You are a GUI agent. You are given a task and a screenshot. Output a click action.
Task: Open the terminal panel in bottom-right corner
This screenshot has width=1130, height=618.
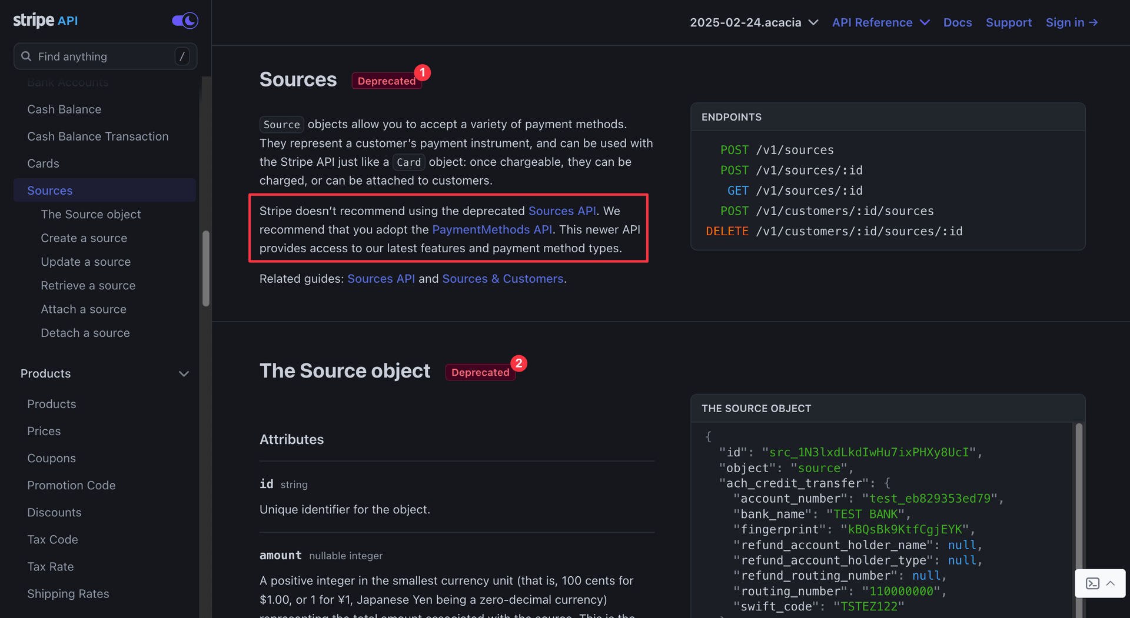tap(1094, 583)
